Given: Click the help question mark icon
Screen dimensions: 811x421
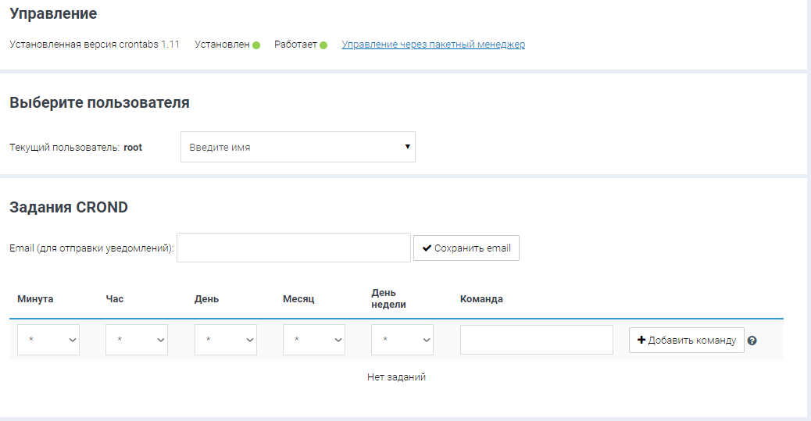Looking at the screenshot, I should pyautogui.click(x=752, y=341).
